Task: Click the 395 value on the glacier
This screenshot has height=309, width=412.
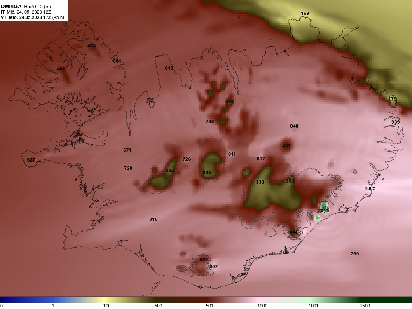Action: 207,173
